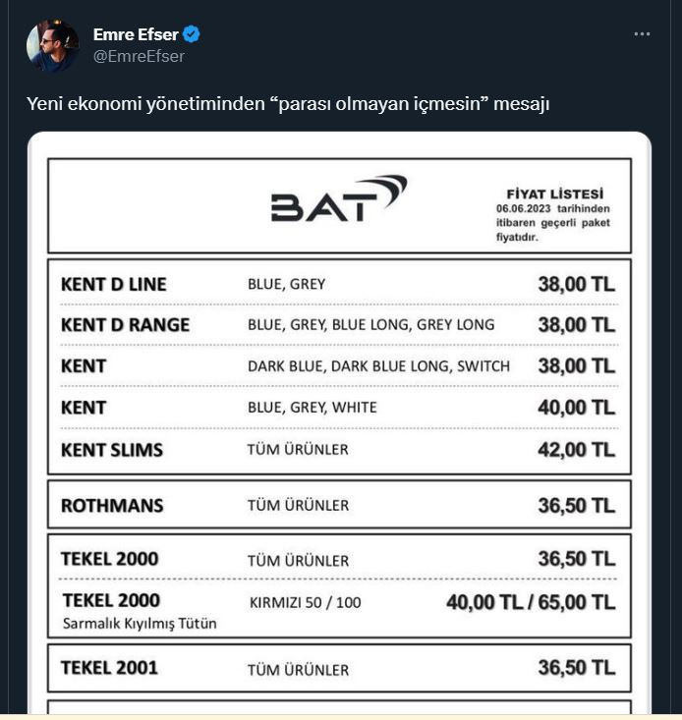Click the 42,00 TL price
682x720 pixels.
pos(577,450)
